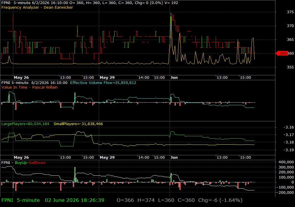This screenshot has width=295, height=207.
Task: Click the -3.18 axis value
Action: (289, 142)
